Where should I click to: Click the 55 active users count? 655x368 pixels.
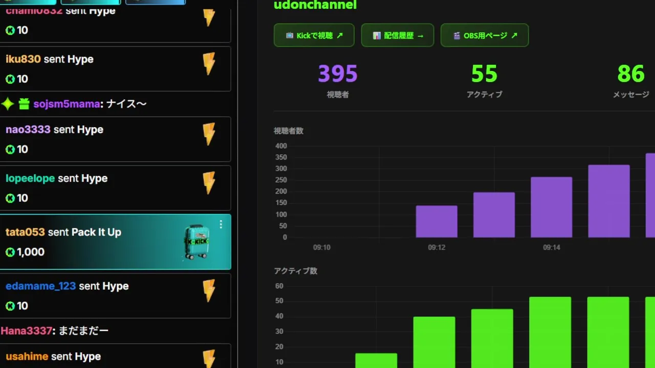pyautogui.click(x=484, y=74)
